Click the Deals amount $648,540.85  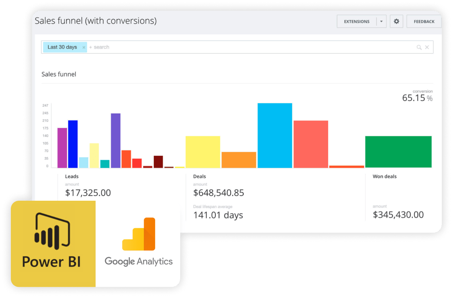click(219, 193)
